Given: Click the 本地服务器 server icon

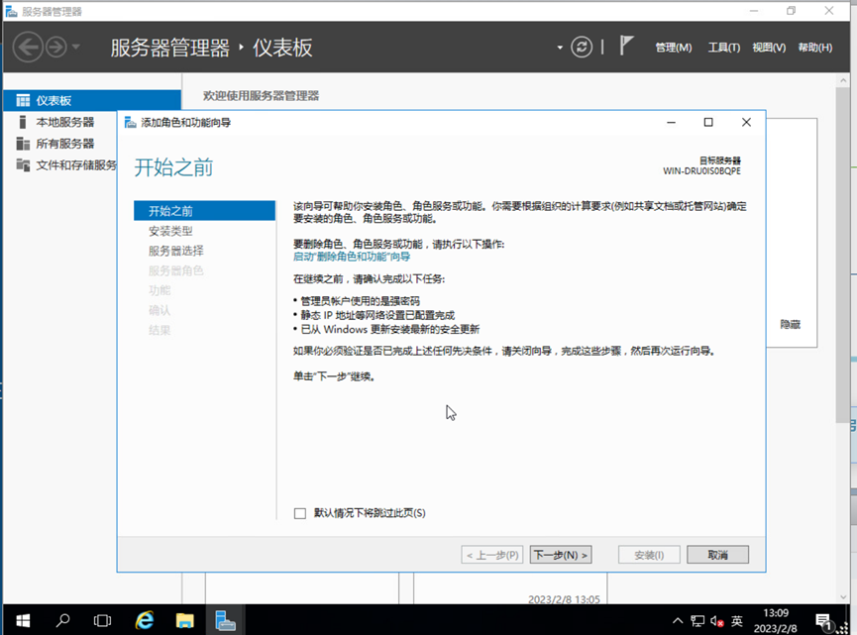Looking at the screenshot, I should coord(23,122).
